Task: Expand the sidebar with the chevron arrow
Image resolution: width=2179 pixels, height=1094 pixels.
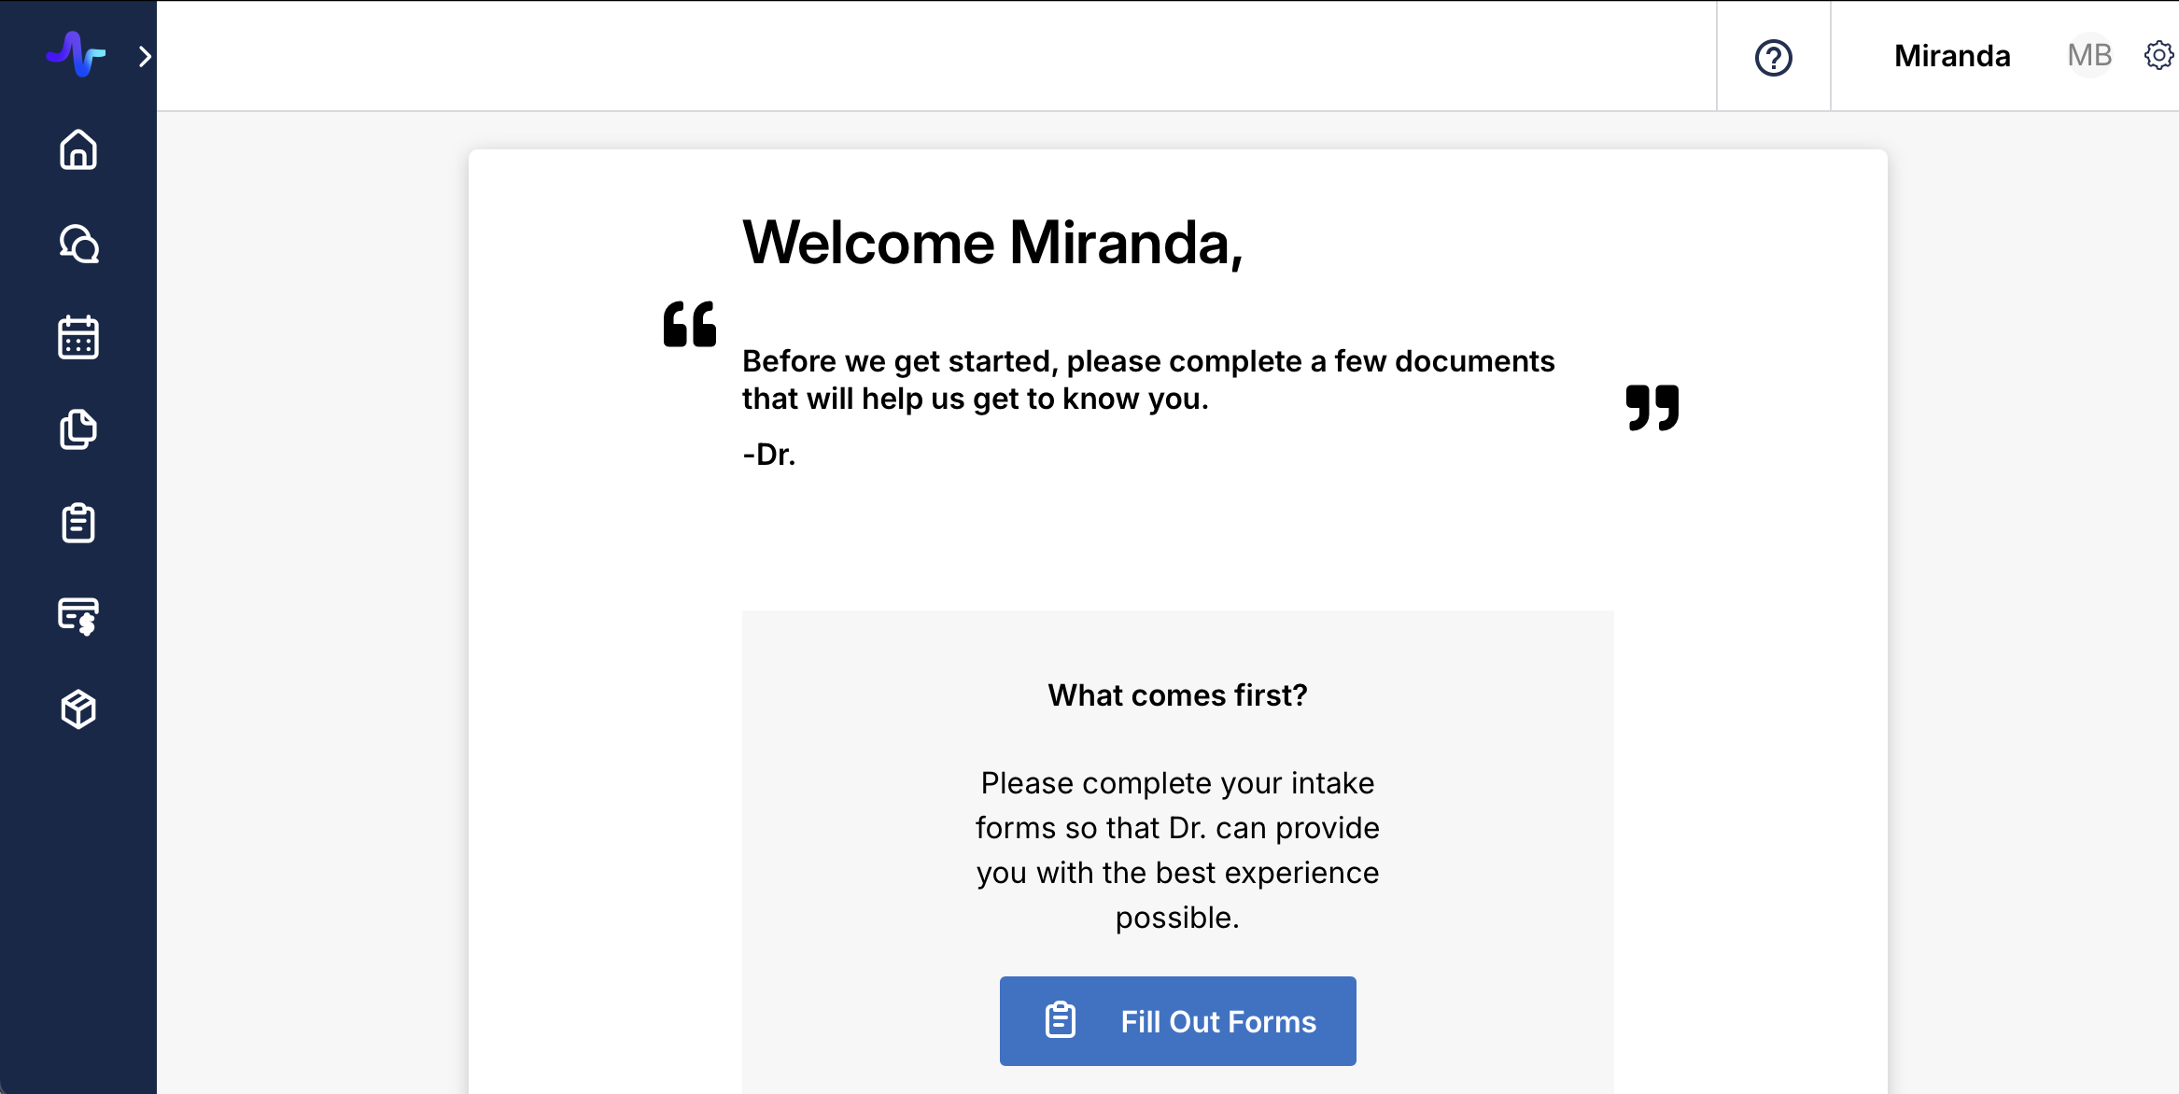Action: (x=145, y=57)
